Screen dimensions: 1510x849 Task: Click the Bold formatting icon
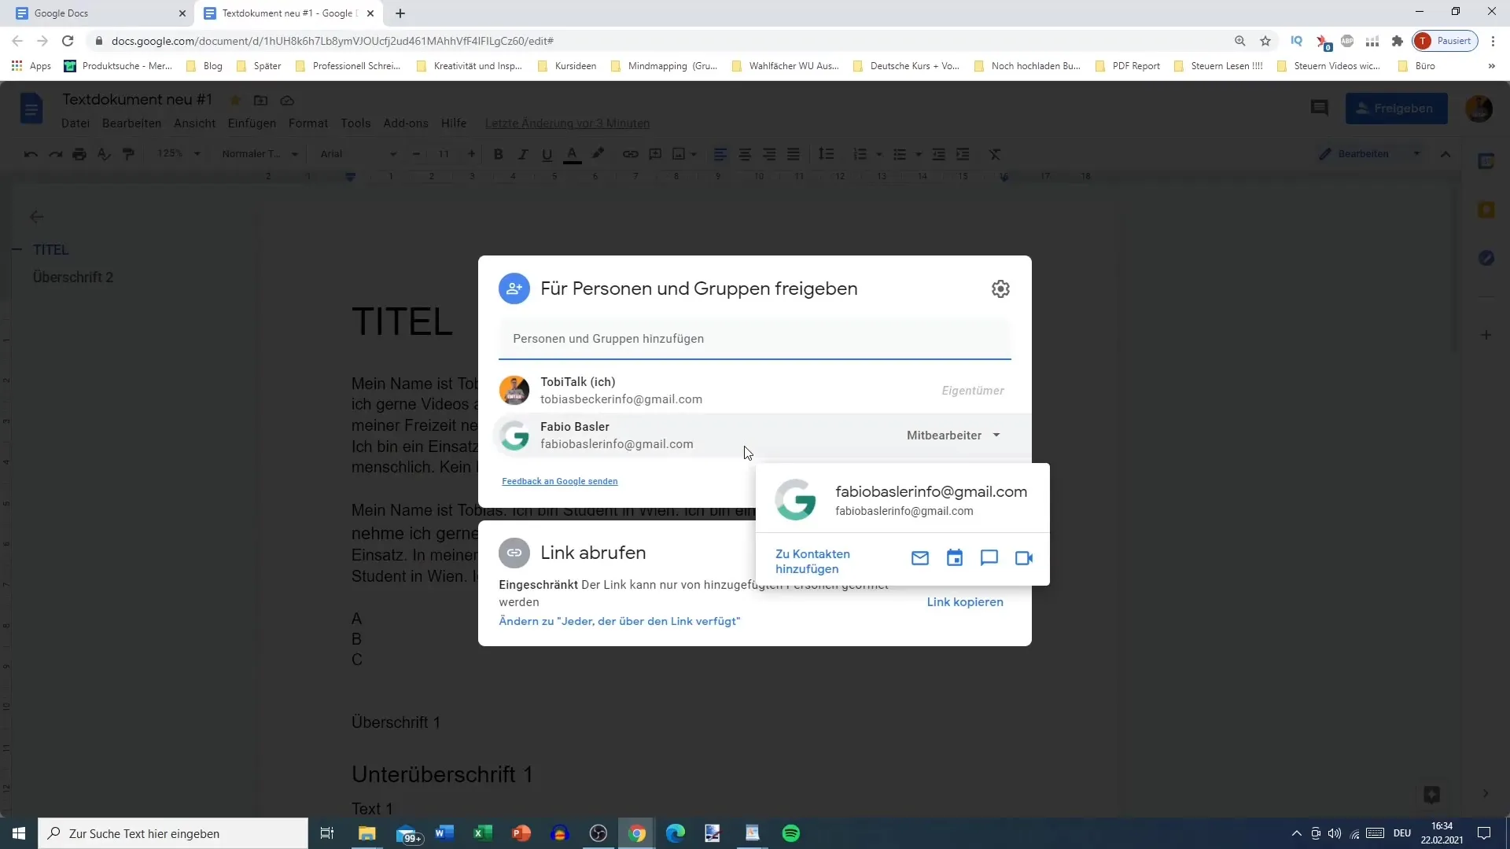499,153
